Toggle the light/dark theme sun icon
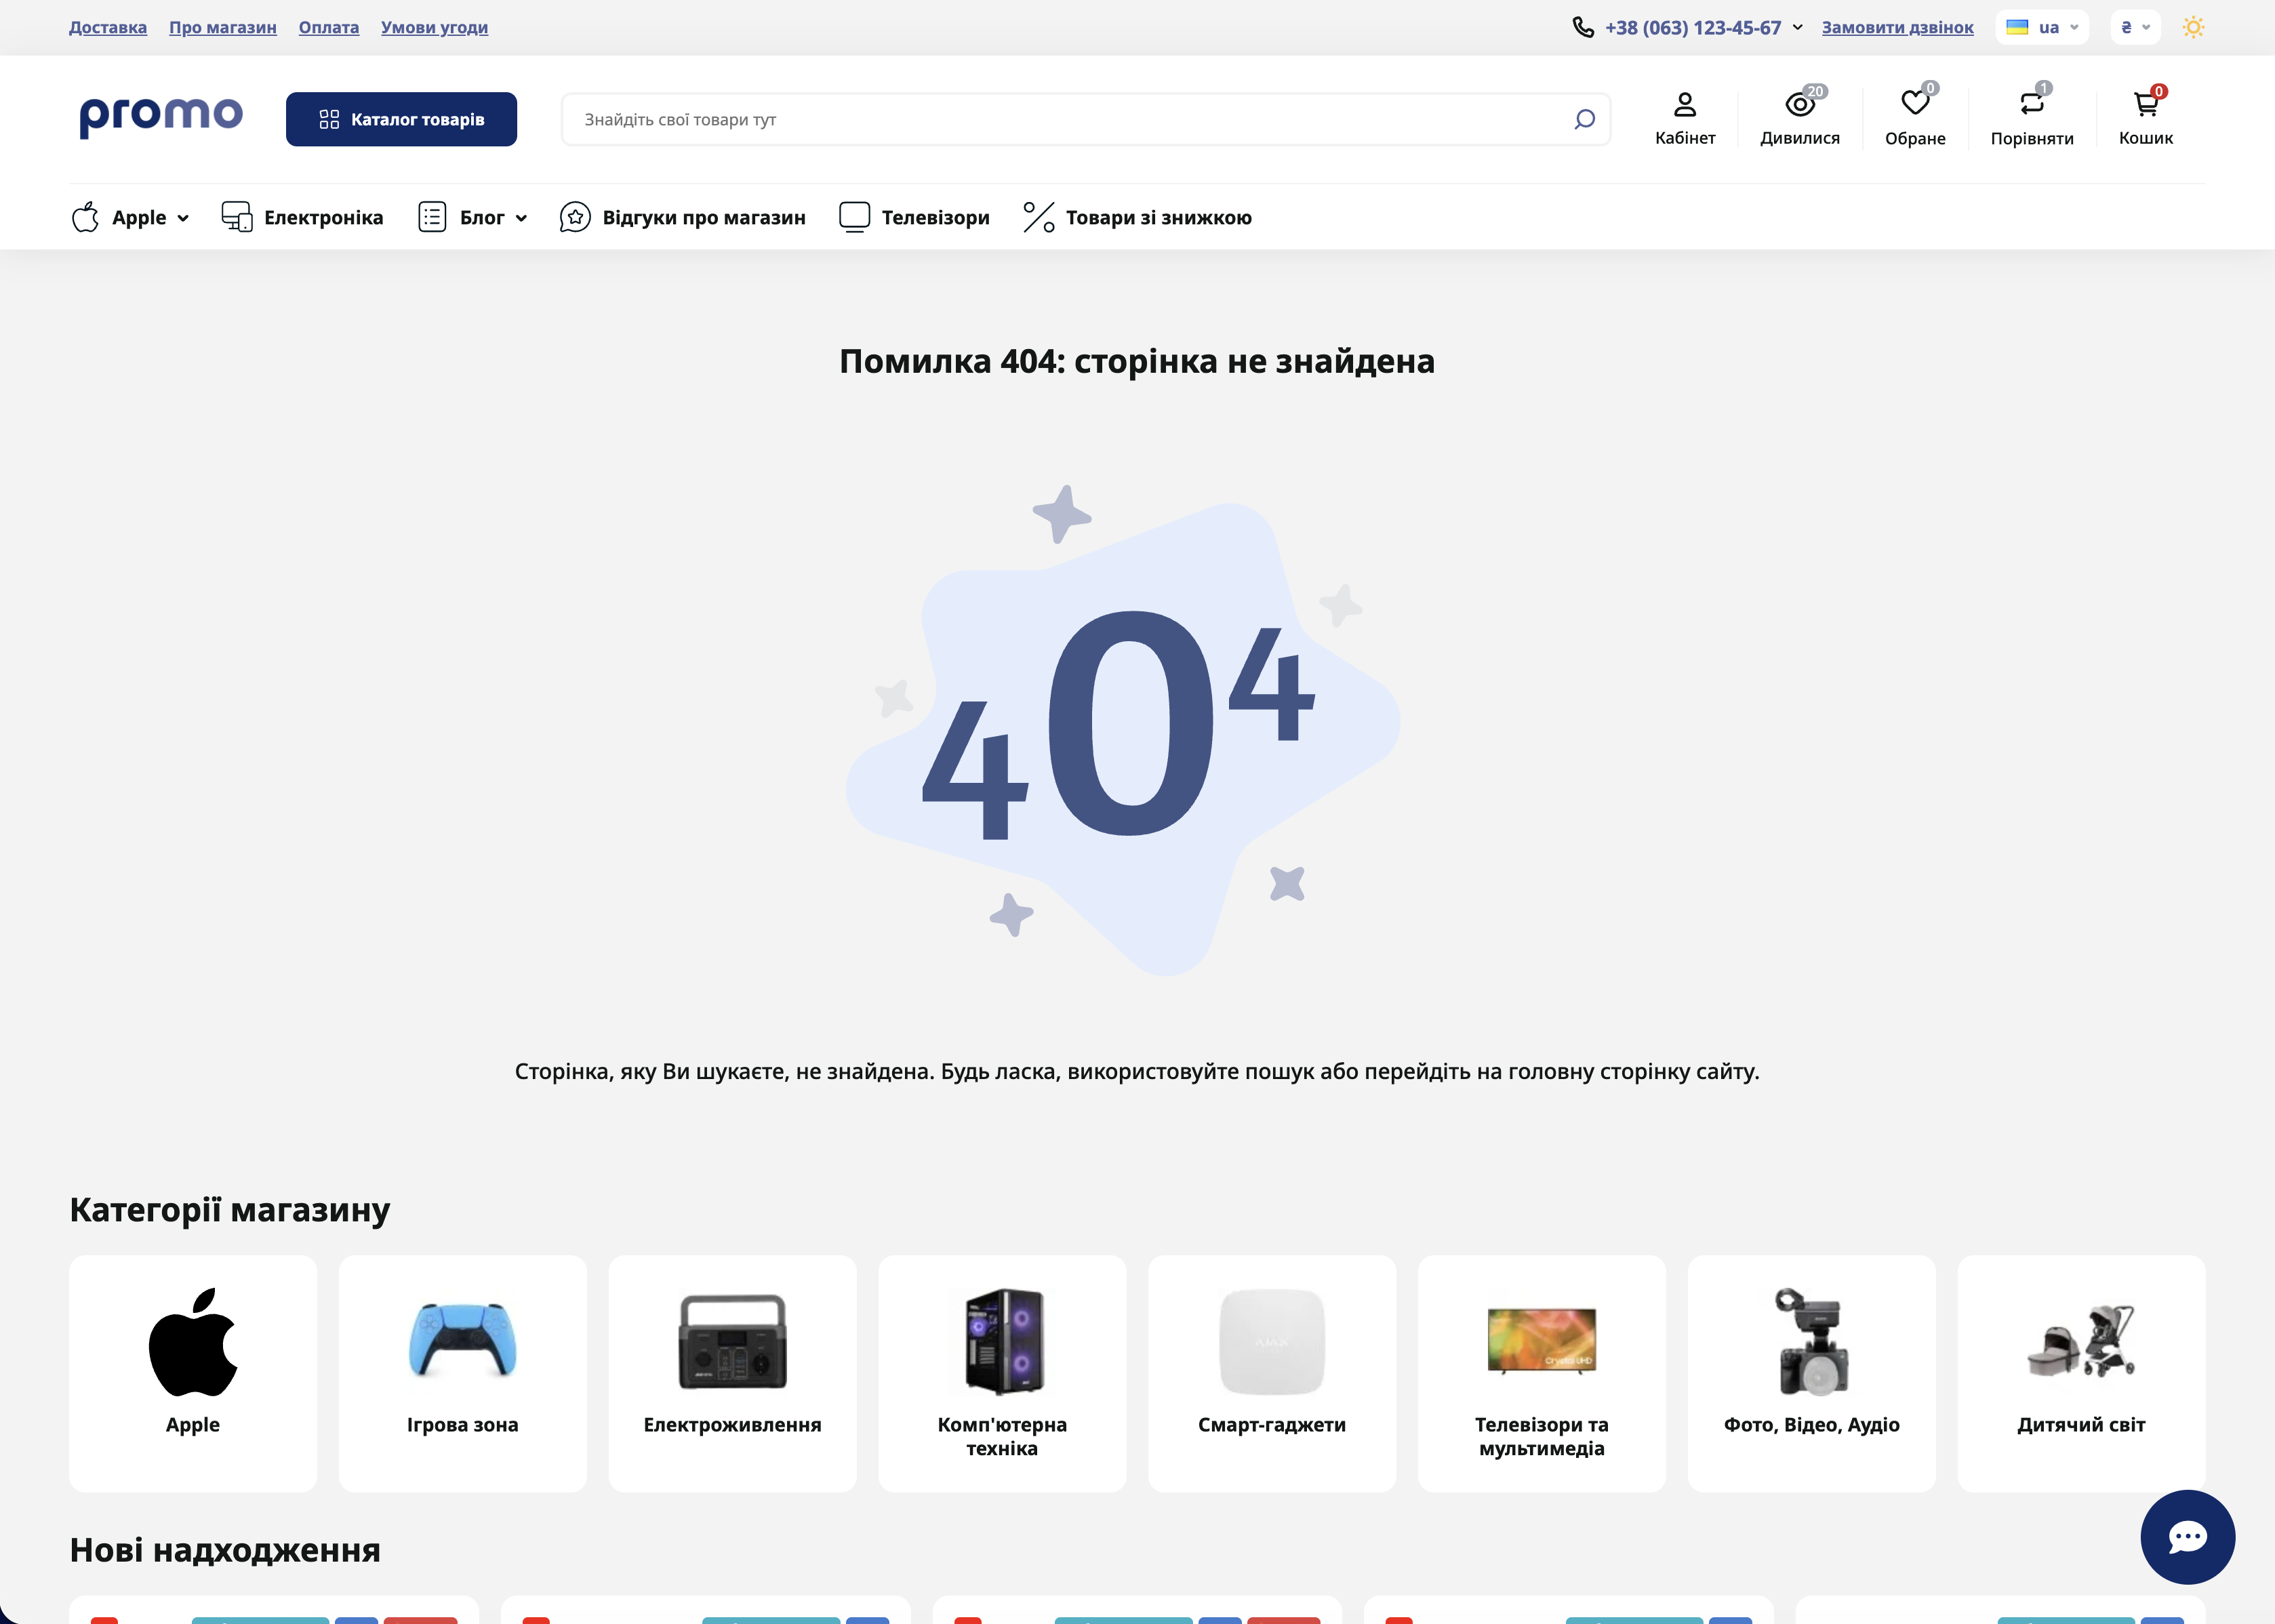 click(x=2193, y=27)
